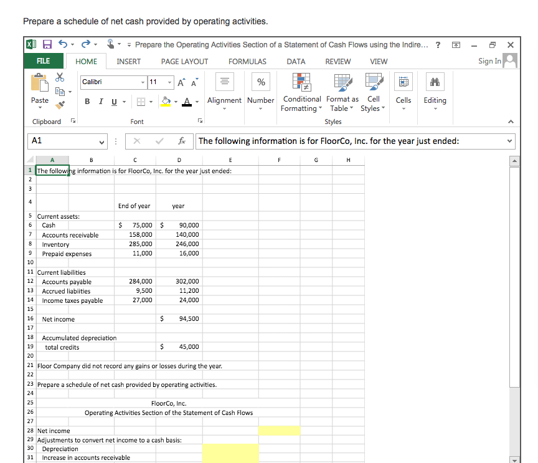Select the Format Painter brush
538x463 pixels.
click(x=60, y=105)
